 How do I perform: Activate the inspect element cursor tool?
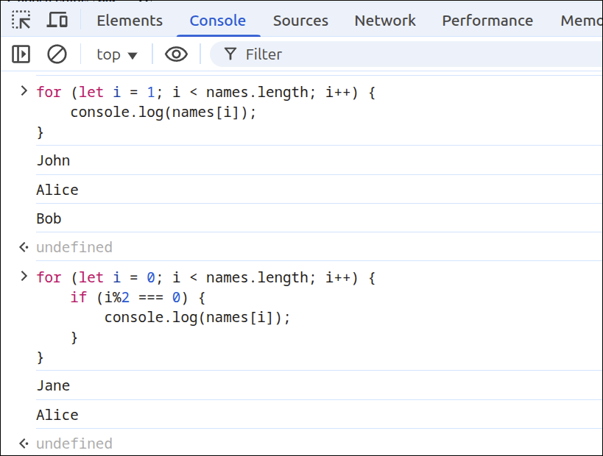point(21,20)
